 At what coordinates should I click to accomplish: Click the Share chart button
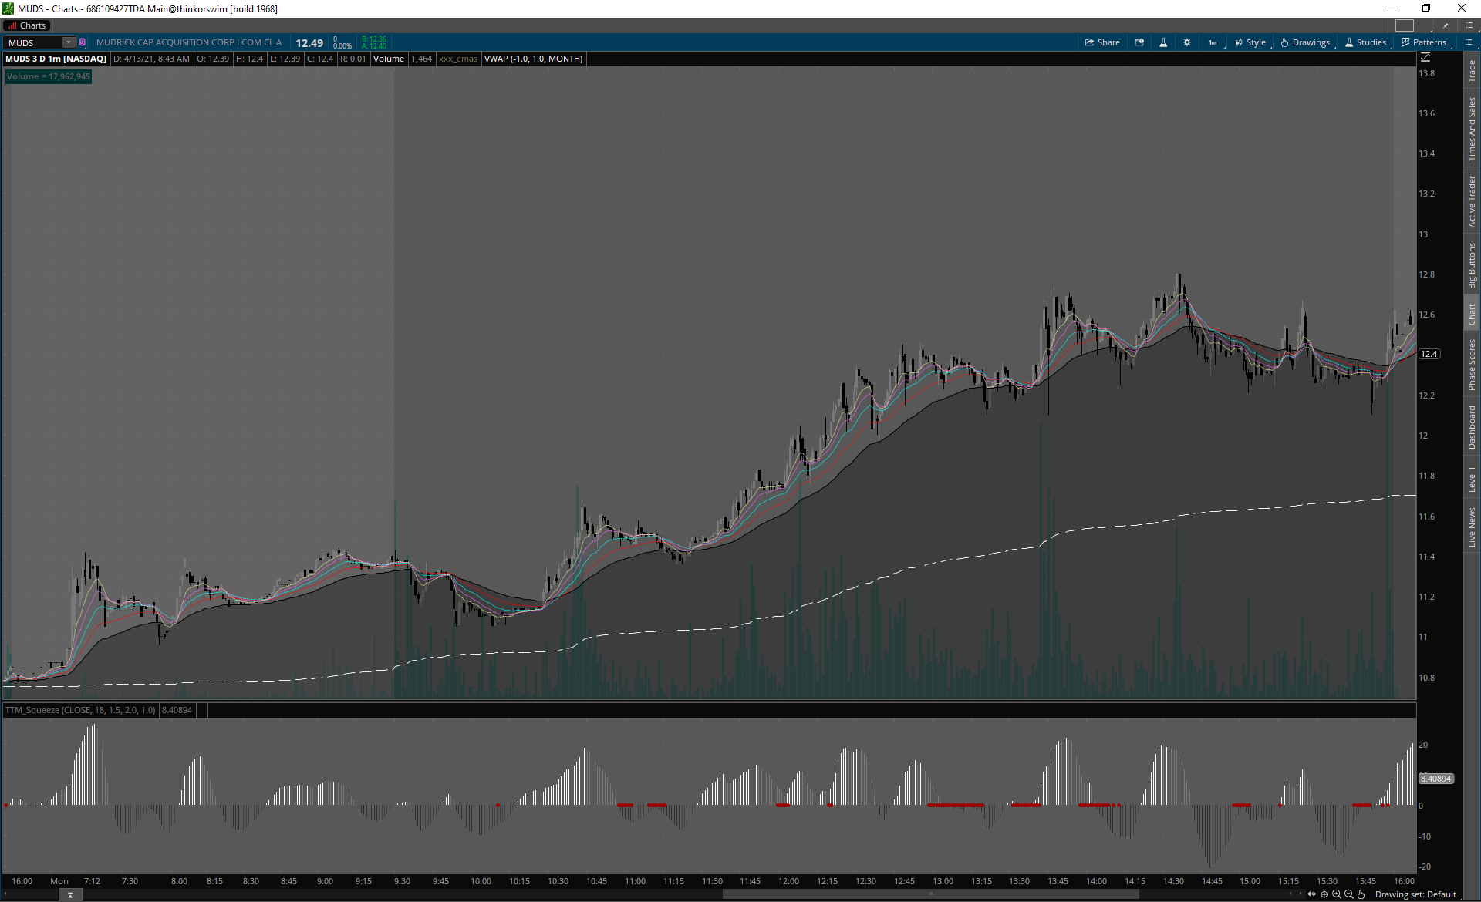[1102, 42]
